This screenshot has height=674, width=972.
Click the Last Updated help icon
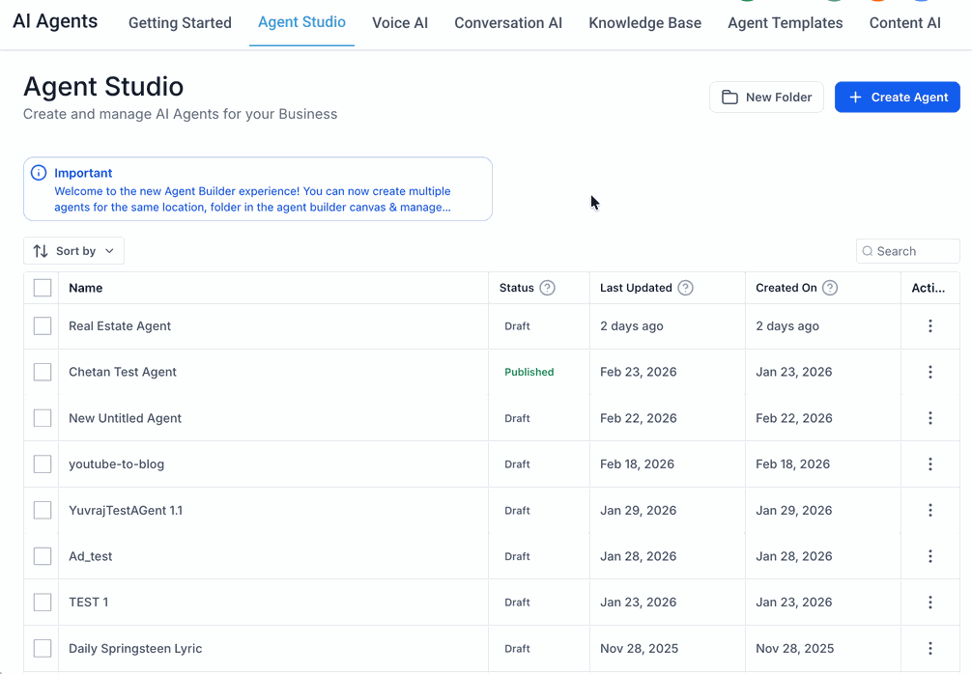click(685, 288)
